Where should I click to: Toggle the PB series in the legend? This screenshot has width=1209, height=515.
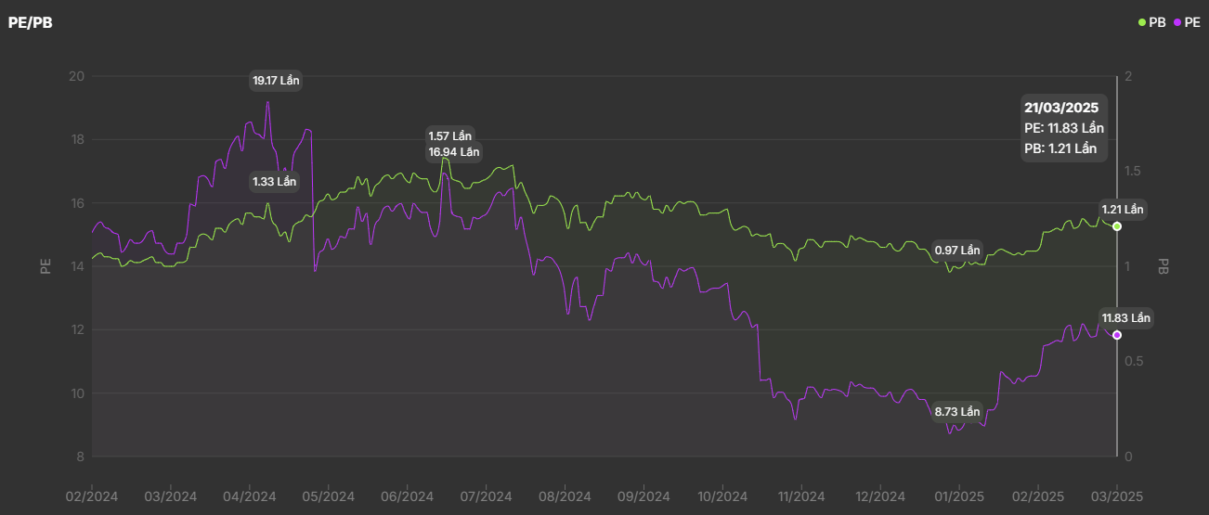(x=1151, y=22)
